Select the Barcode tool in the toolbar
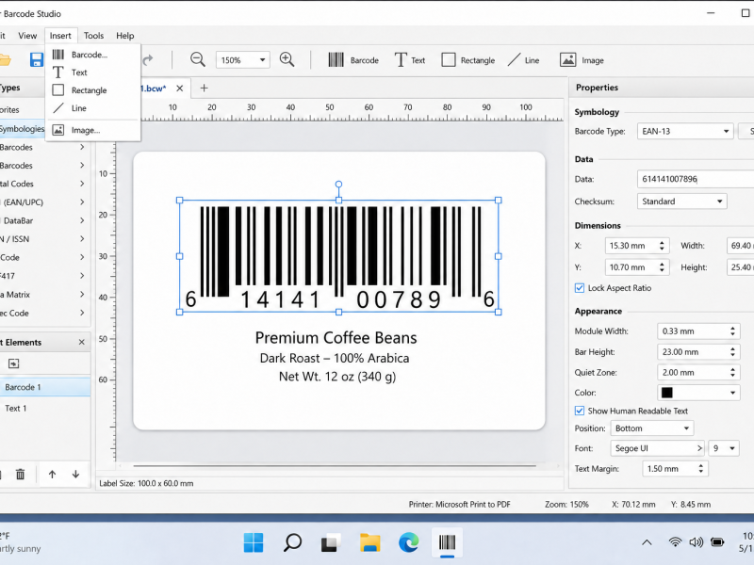Image resolution: width=754 pixels, height=565 pixels. click(x=353, y=60)
